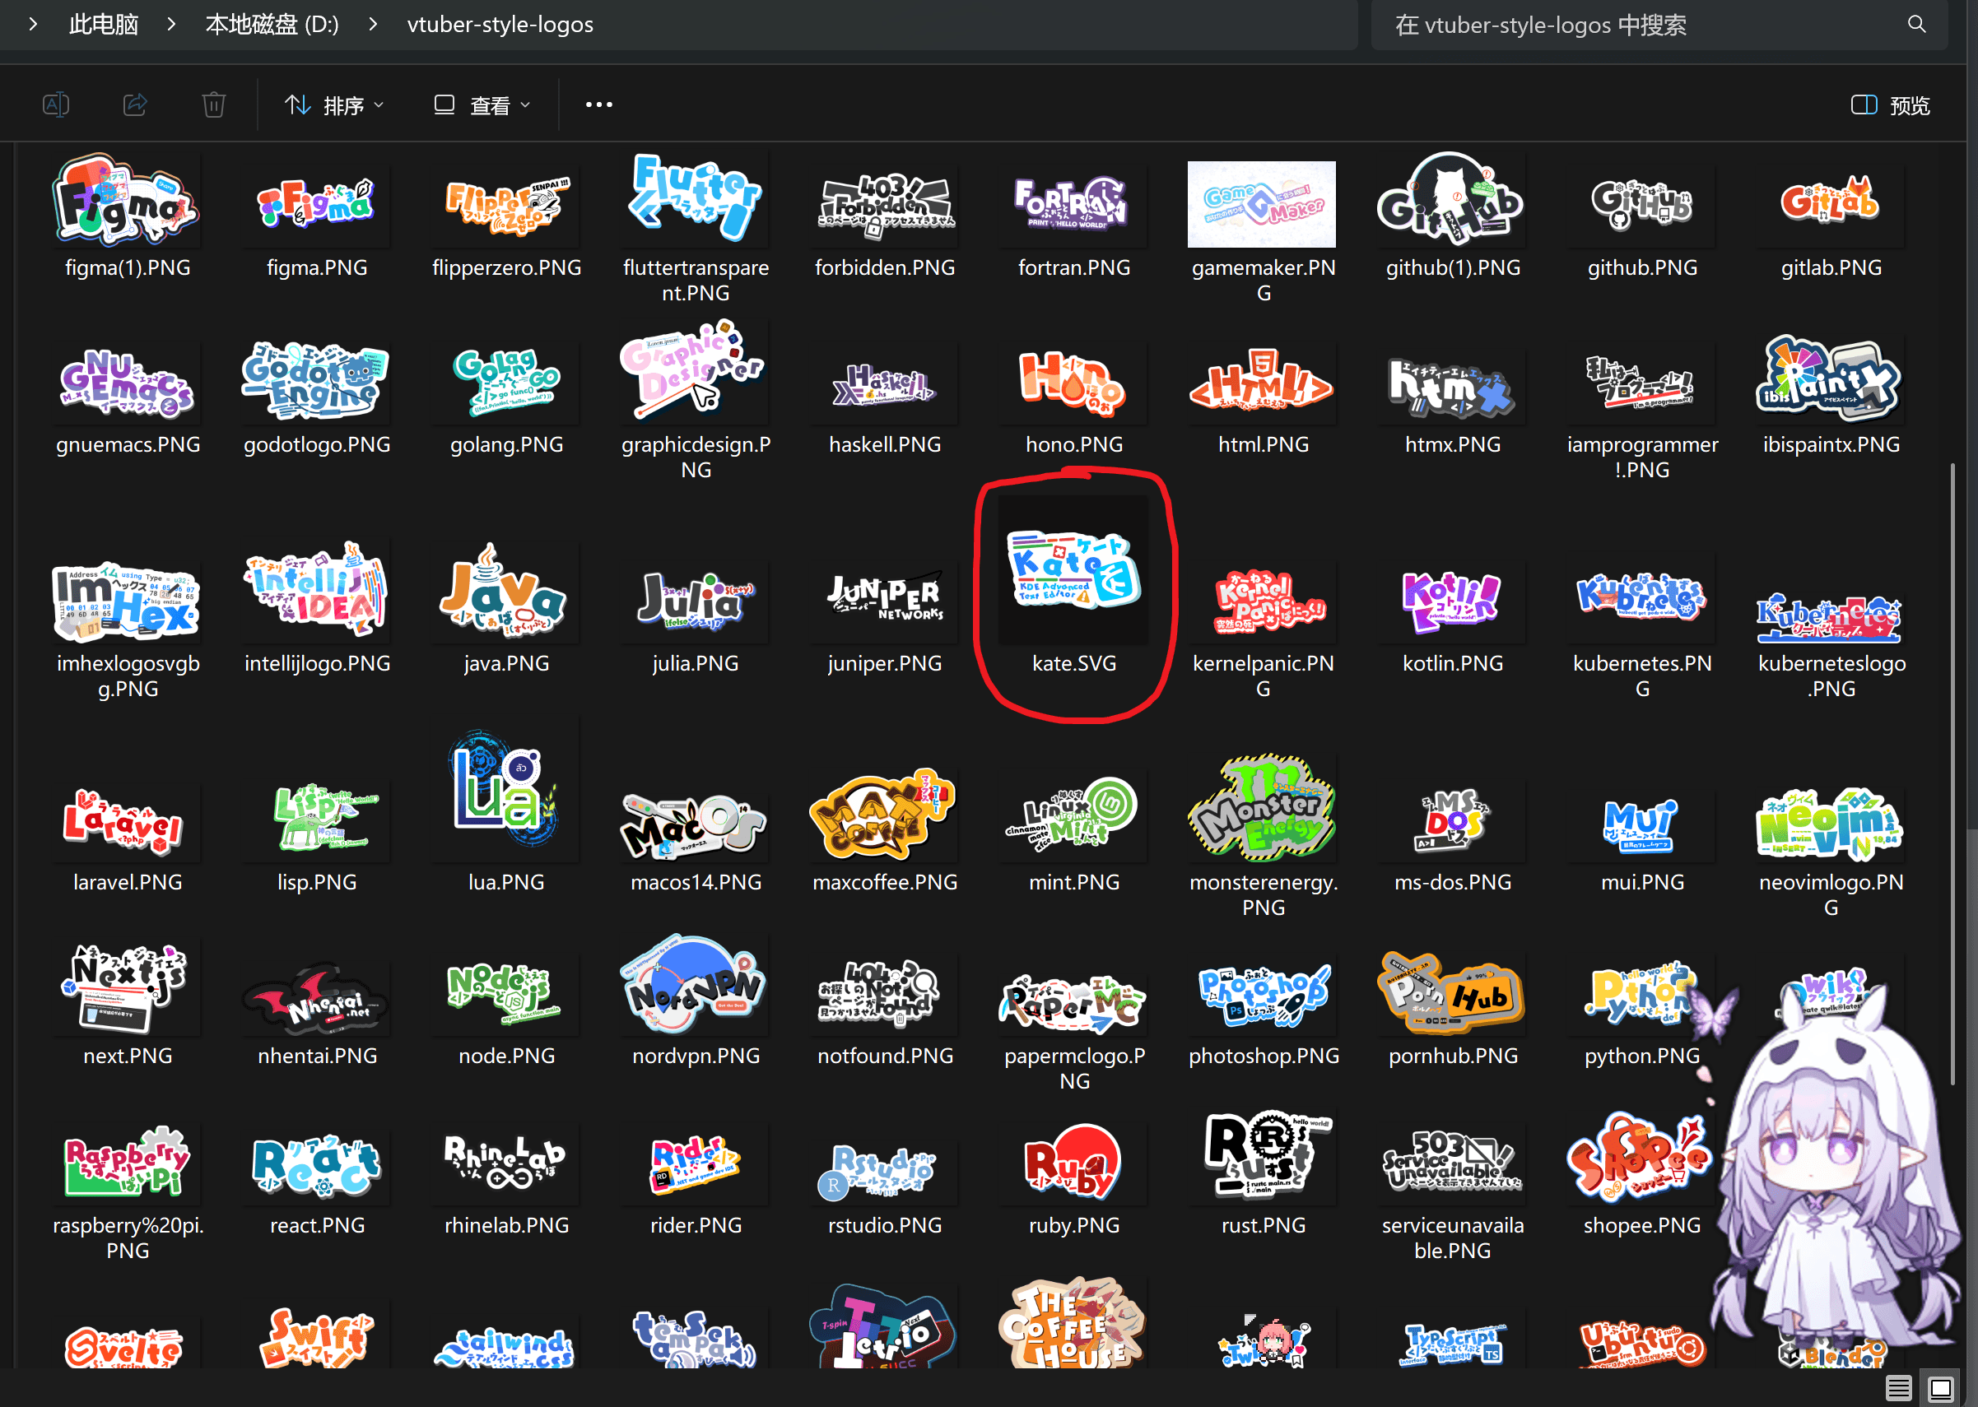Expand chevron after 此电脑 in breadcrumb
The height and width of the screenshot is (1407, 1978).
pos(171,24)
